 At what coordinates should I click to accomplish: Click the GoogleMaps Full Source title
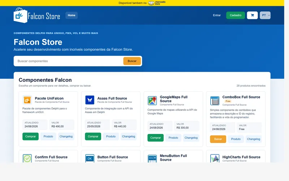click(174, 99)
